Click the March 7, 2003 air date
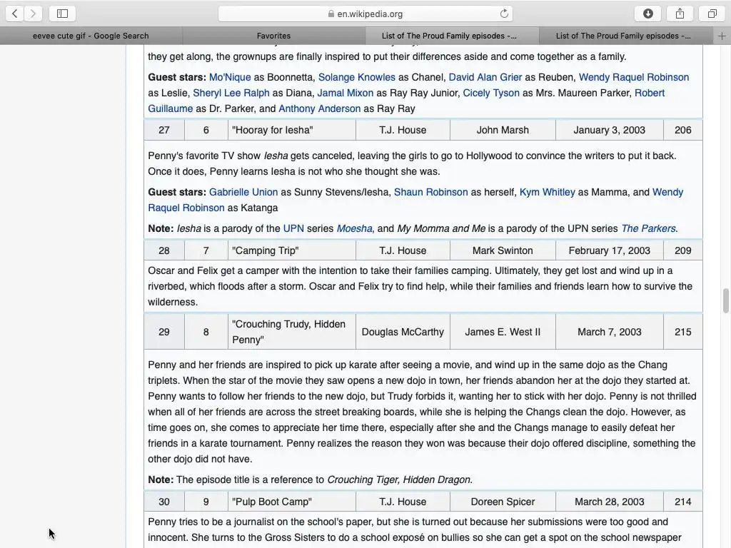The image size is (731, 548). pos(610,332)
